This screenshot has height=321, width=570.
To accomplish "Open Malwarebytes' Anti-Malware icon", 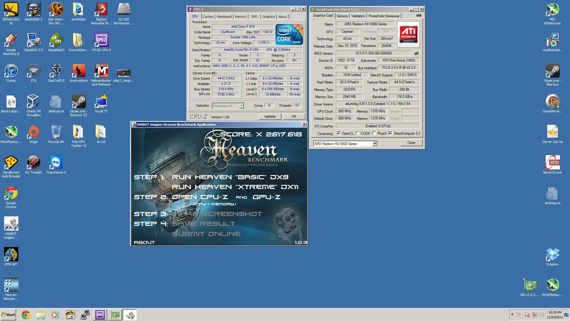I will click(x=101, y=75).
